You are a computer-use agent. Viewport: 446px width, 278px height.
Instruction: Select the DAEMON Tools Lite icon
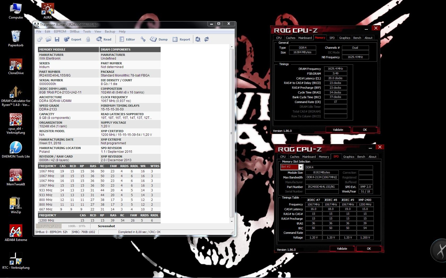[x=16, y=150]
